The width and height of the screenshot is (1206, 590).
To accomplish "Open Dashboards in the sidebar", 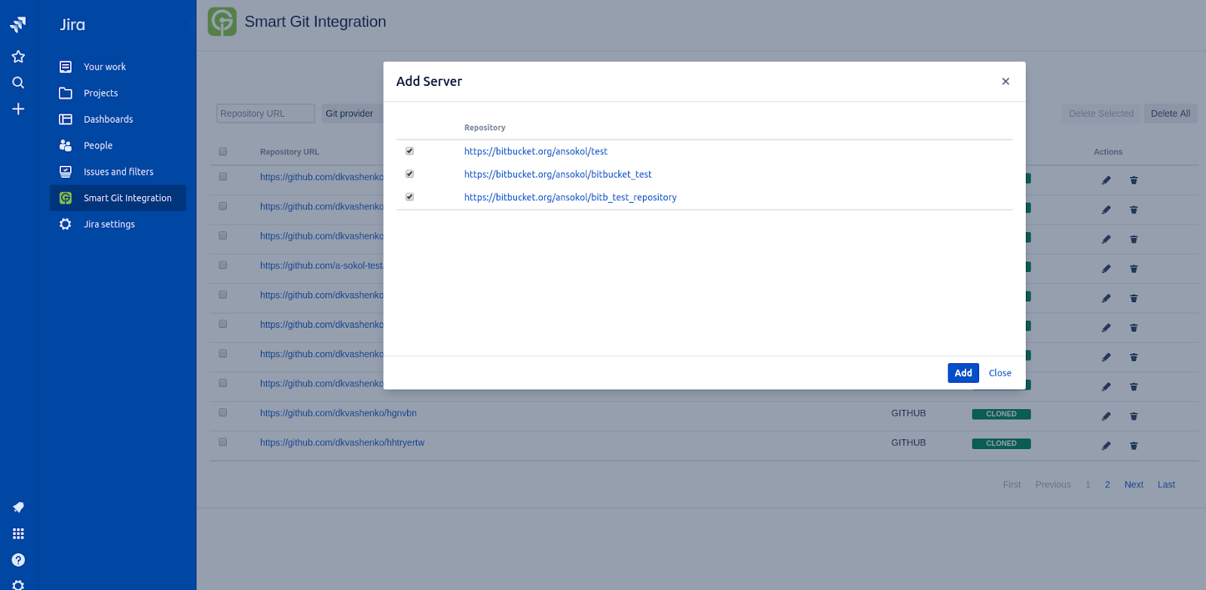I will point(108,119).
